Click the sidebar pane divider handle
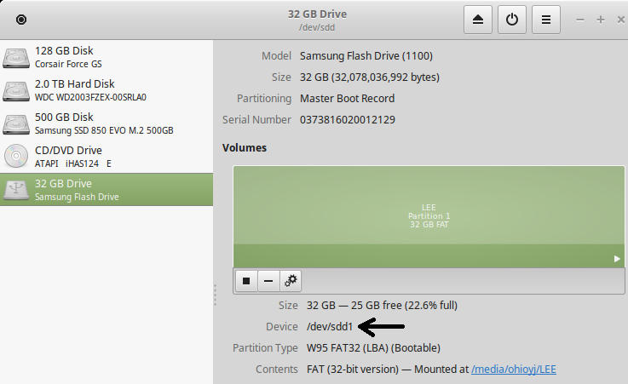Image resolution: width=628 pixels, height=384 pixels. pyautogui.click(x=215, y=295)
